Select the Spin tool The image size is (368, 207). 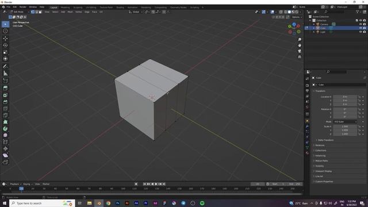click(x=5, y=129)
